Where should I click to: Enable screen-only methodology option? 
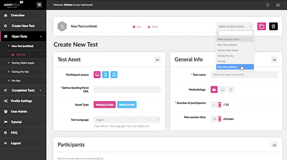point(222,90)
